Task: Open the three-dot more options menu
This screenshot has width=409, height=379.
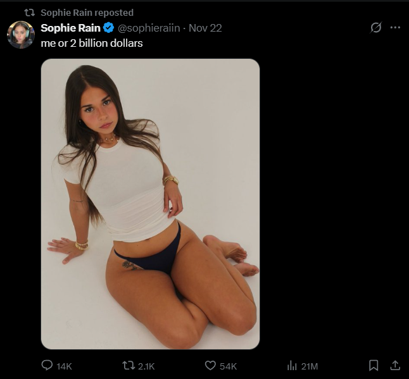Action: (x=395, y=28)
